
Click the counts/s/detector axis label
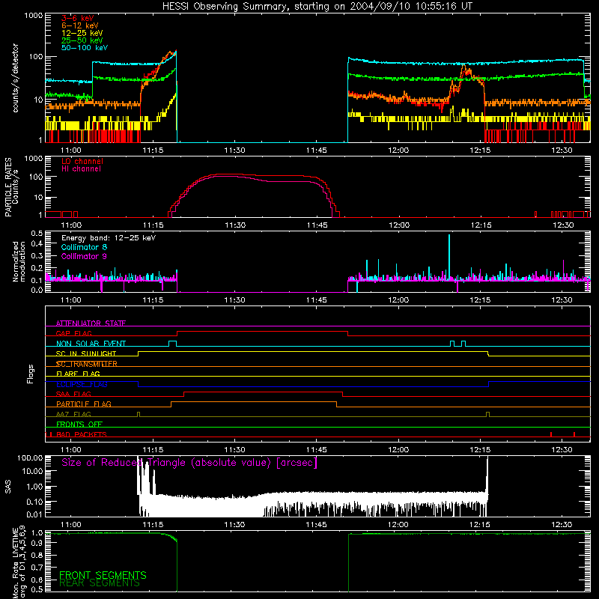pyautogui.click(x=15, y=78)
